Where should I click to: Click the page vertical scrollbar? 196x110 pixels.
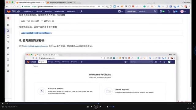(x=190, y=73)
